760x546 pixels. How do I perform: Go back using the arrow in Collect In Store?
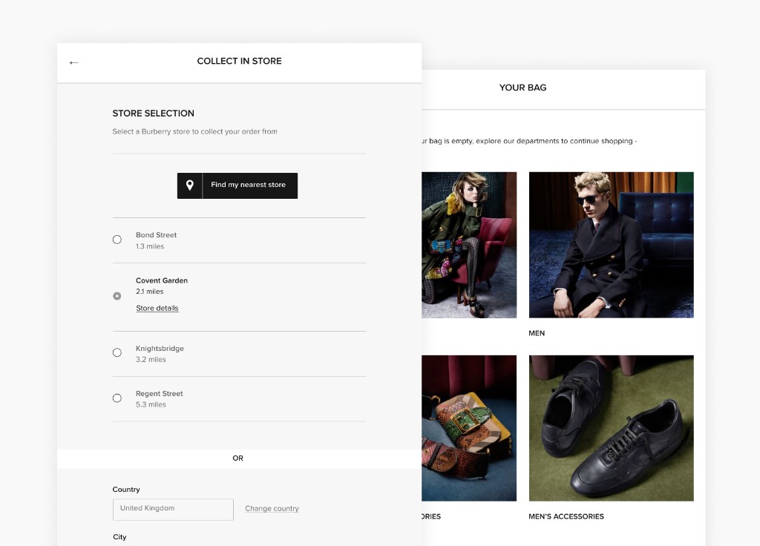point(73,62)
